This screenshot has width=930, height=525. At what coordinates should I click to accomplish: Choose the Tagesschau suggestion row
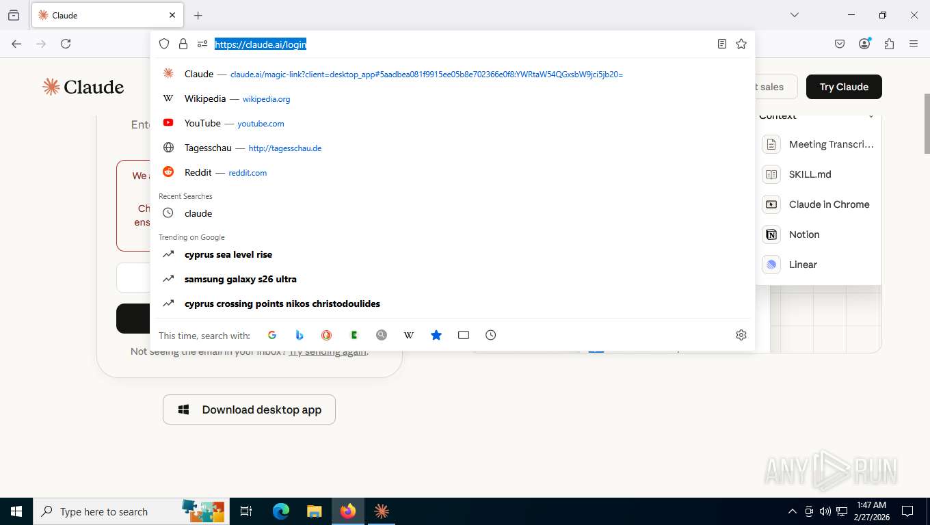[x=453, y=148]
